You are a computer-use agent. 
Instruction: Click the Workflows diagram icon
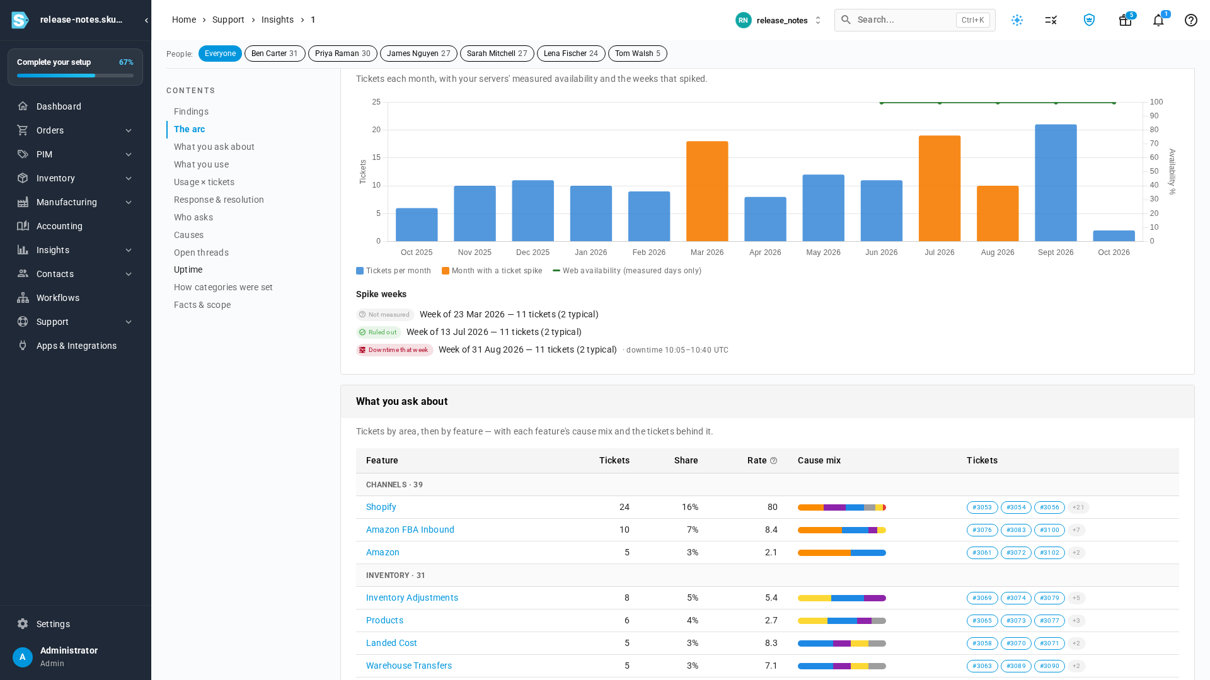point(23,298)
